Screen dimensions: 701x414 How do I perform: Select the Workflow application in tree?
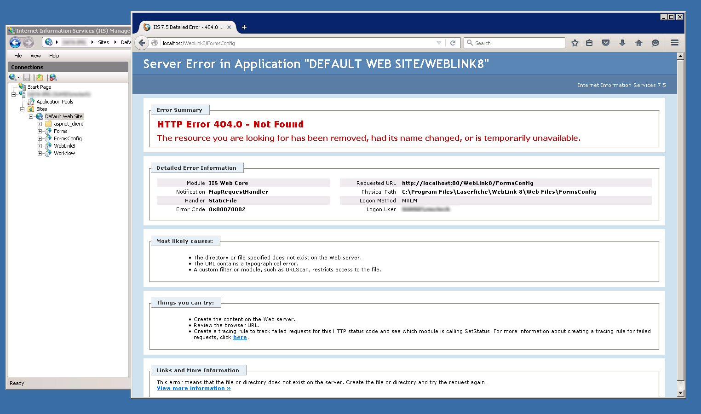[64, 153]
